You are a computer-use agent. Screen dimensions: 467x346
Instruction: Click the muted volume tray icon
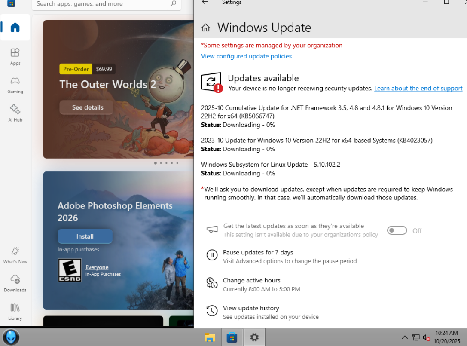click(427, 337)
